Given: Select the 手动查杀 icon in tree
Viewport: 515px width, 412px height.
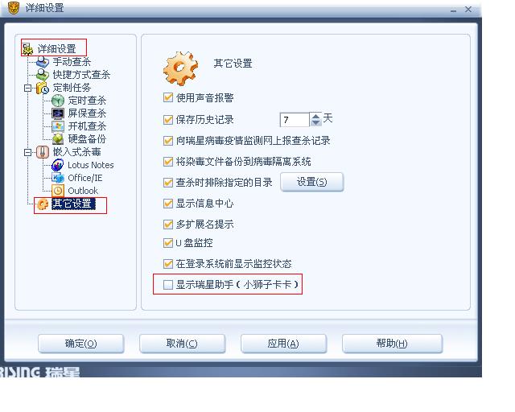Looking at the screenshot, I should coord(42,61).
